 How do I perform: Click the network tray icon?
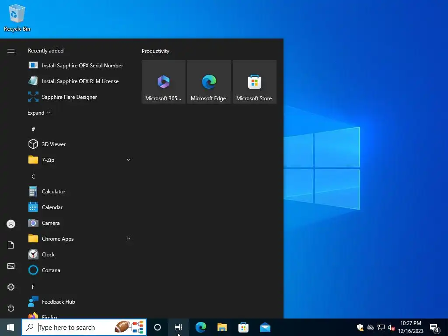[381, 327]
